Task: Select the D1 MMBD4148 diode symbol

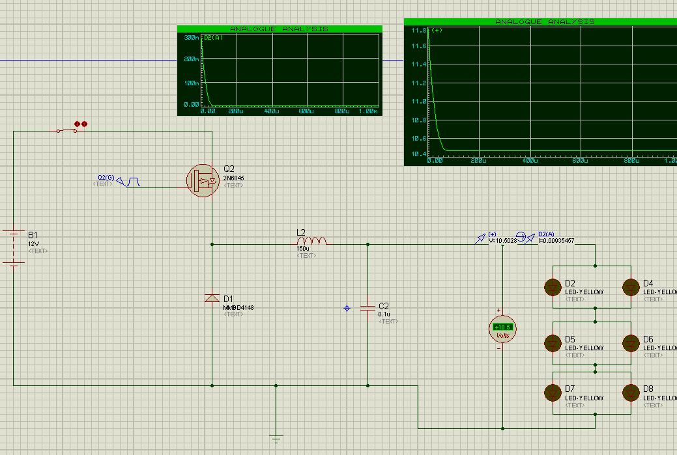Action: coord(212,298)
